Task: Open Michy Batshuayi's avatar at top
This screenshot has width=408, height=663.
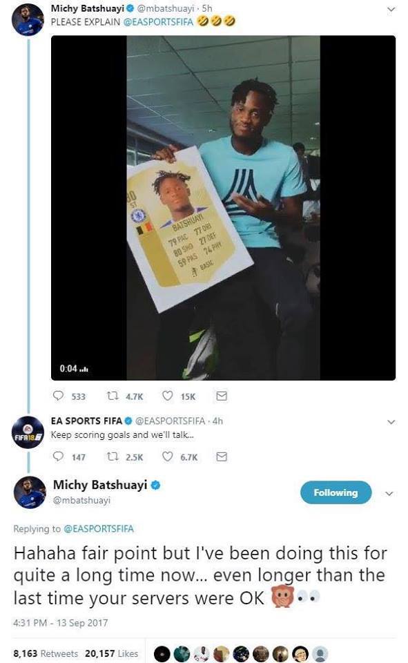Action: tap(28, 20)
